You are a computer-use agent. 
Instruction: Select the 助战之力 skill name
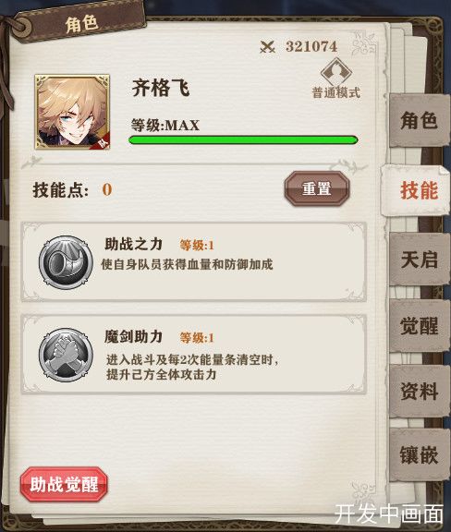[x=133, y=244]
